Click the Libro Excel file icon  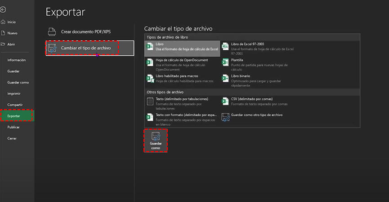coord(150,46)
